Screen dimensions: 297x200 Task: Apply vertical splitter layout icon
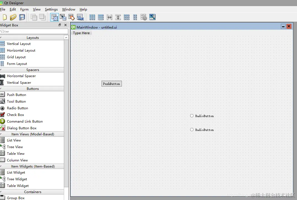[x=118, y=17]
